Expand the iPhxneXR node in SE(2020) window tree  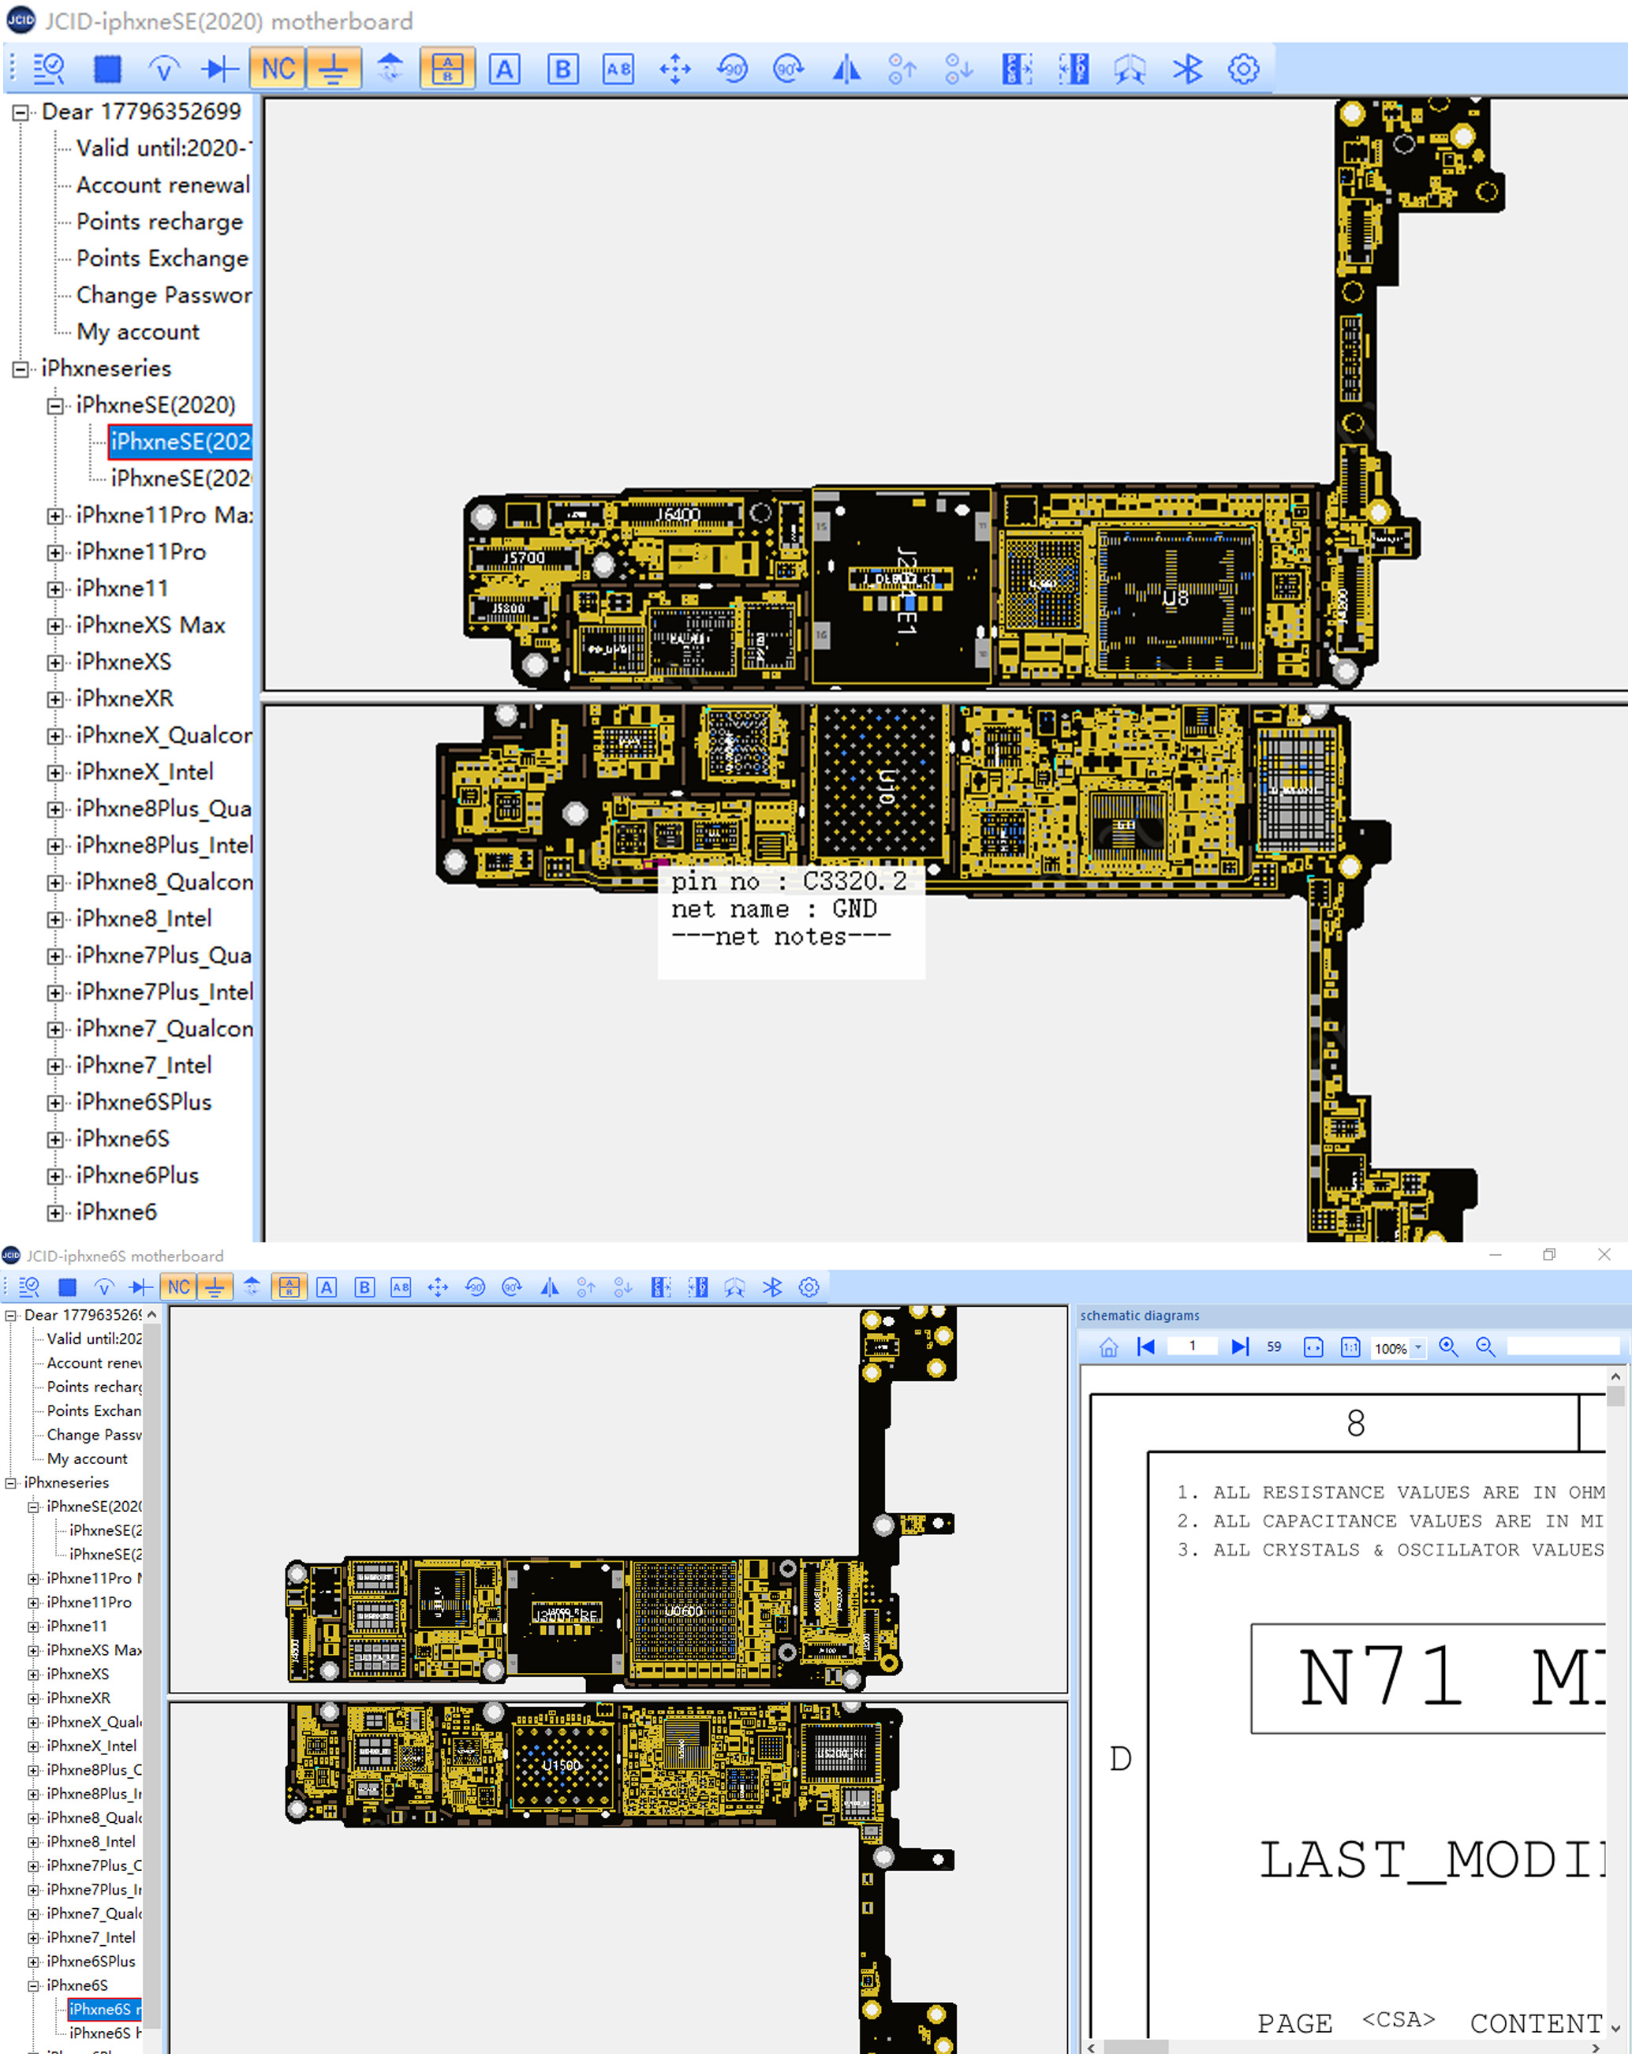[55, 700]
